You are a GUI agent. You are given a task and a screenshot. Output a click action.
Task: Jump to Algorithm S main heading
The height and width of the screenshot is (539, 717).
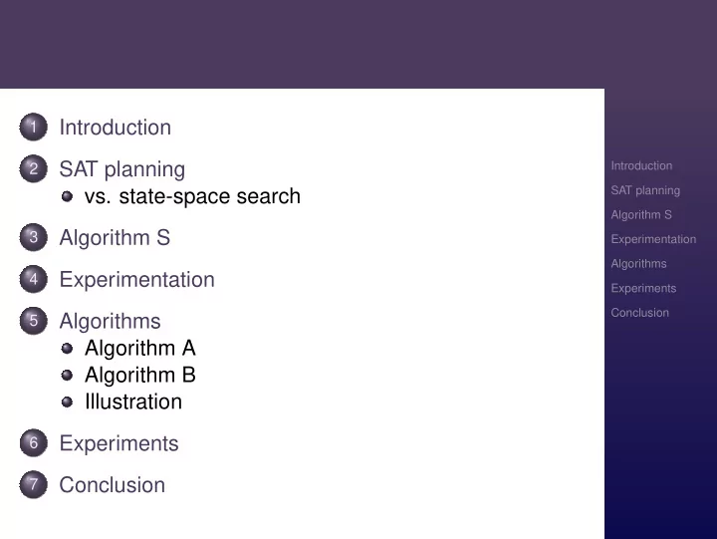[x=115, y=238]
